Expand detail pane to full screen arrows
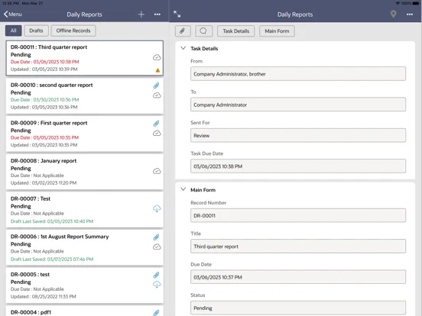422x316 pixels. point(177,15)
